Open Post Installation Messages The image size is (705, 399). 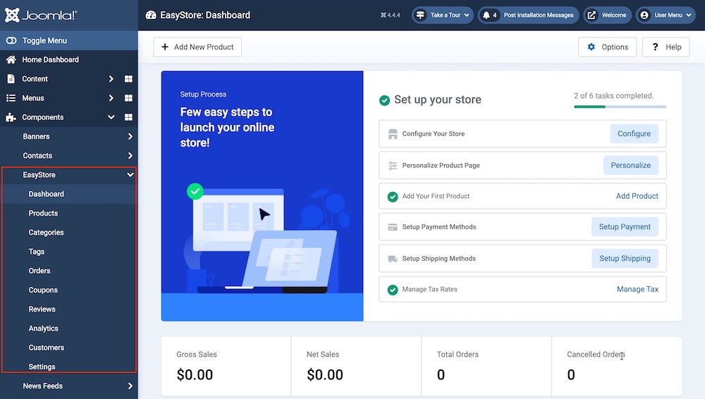coord(528,16)
